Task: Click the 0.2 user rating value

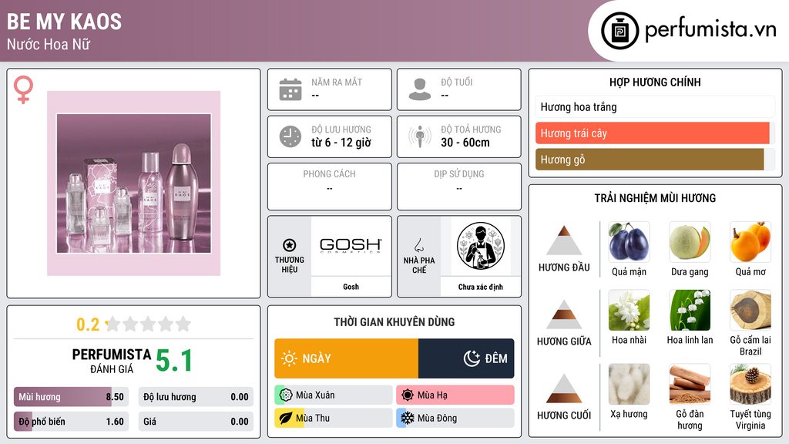Action: (x=88, y=325)
